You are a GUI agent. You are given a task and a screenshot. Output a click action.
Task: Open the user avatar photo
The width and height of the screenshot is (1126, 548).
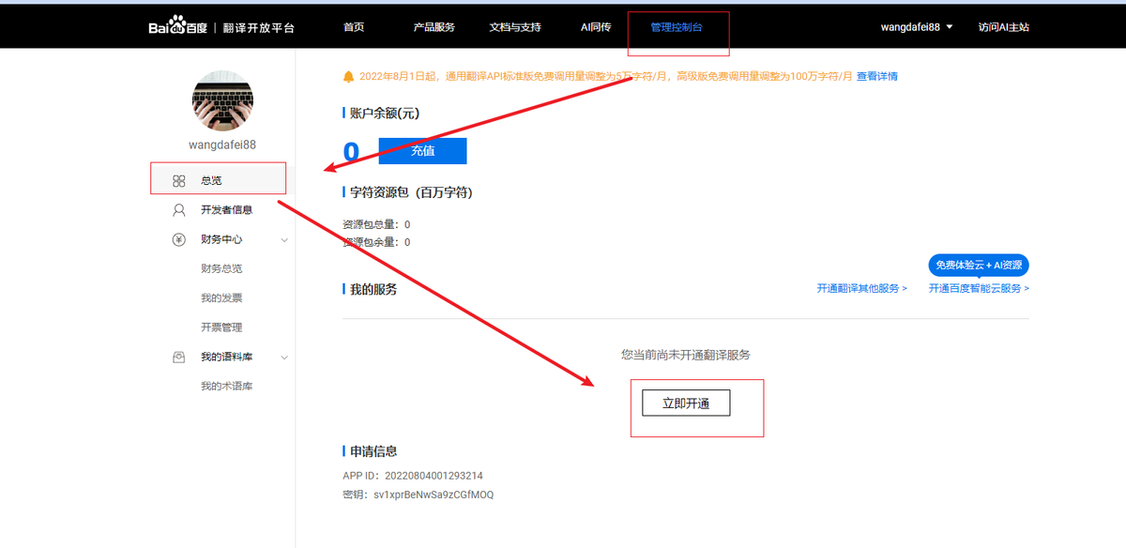222,99
